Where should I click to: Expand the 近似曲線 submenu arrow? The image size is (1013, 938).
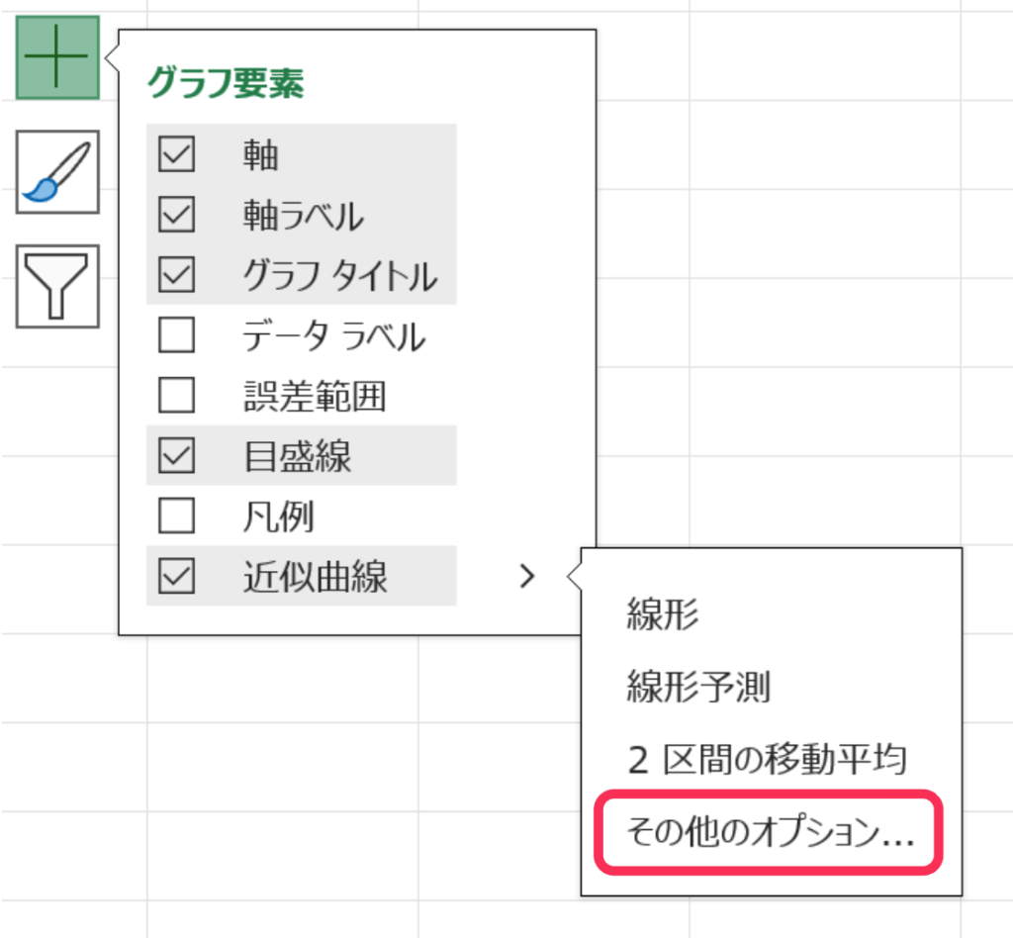(x=527, y=576)
